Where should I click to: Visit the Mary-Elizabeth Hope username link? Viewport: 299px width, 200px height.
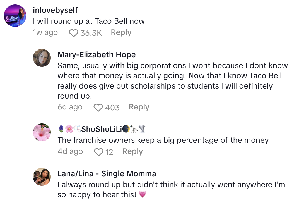point(97,55)
